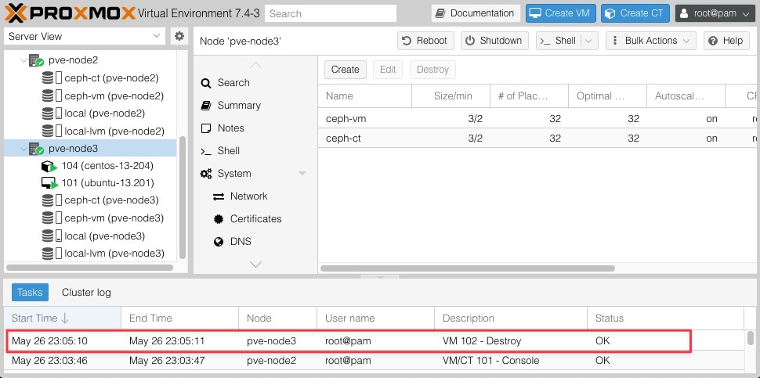The height and width of the screenshot is (378, 760).
Task: Open the Network menu item
Action: [255, 196]
